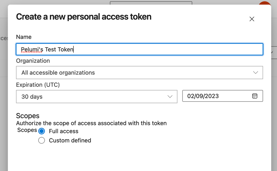Screen dimensions: 277x171
Task: Click the Organization field label
Action: tap(33, 61)
